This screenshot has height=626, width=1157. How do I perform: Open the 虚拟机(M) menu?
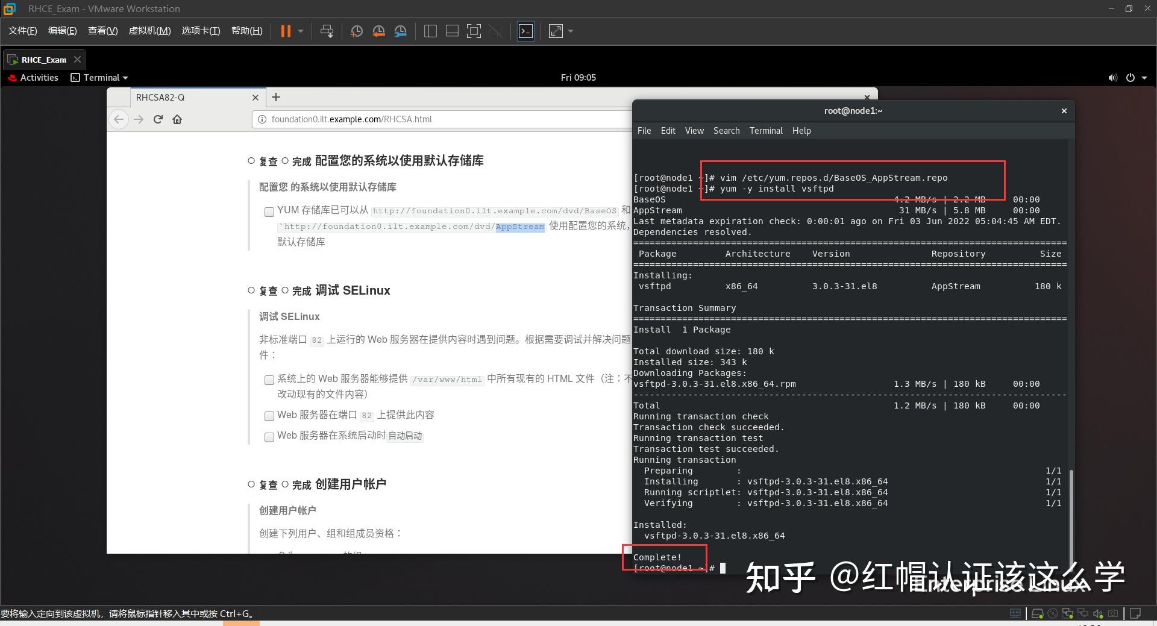(x=149, y=30)
